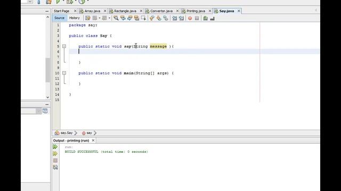Click Shift Line Right icon

[x=181, y=18]
